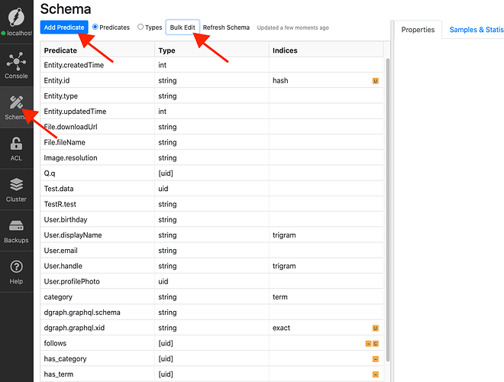The width and height of the screenshot is (504, 382).
Task: Open the Cluster section in sidebar
Action: tap(16, 189)
